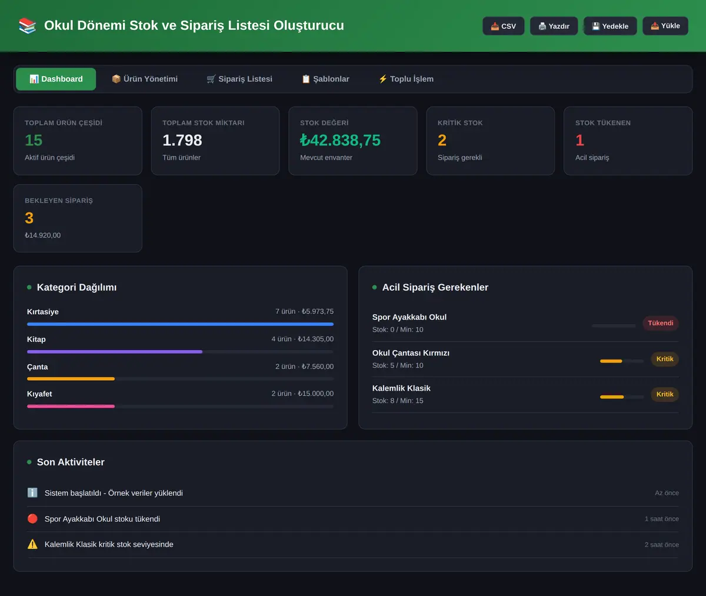Click the Kırtasiye blue progress bar
Image resolution: width=706 pixels, height=596 pixels.
click(180, 324)
